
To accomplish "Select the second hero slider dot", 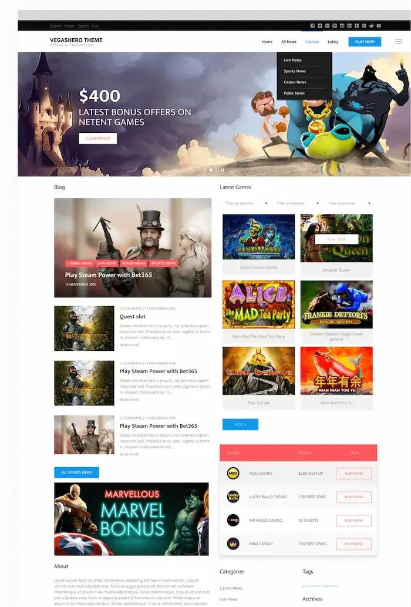I will [217, 170].
